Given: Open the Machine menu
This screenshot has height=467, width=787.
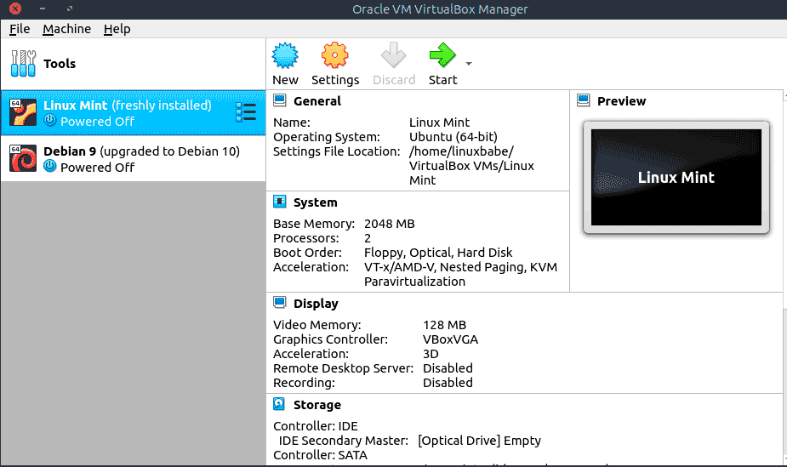Looking at the screenshot, I should pos(66,29).
